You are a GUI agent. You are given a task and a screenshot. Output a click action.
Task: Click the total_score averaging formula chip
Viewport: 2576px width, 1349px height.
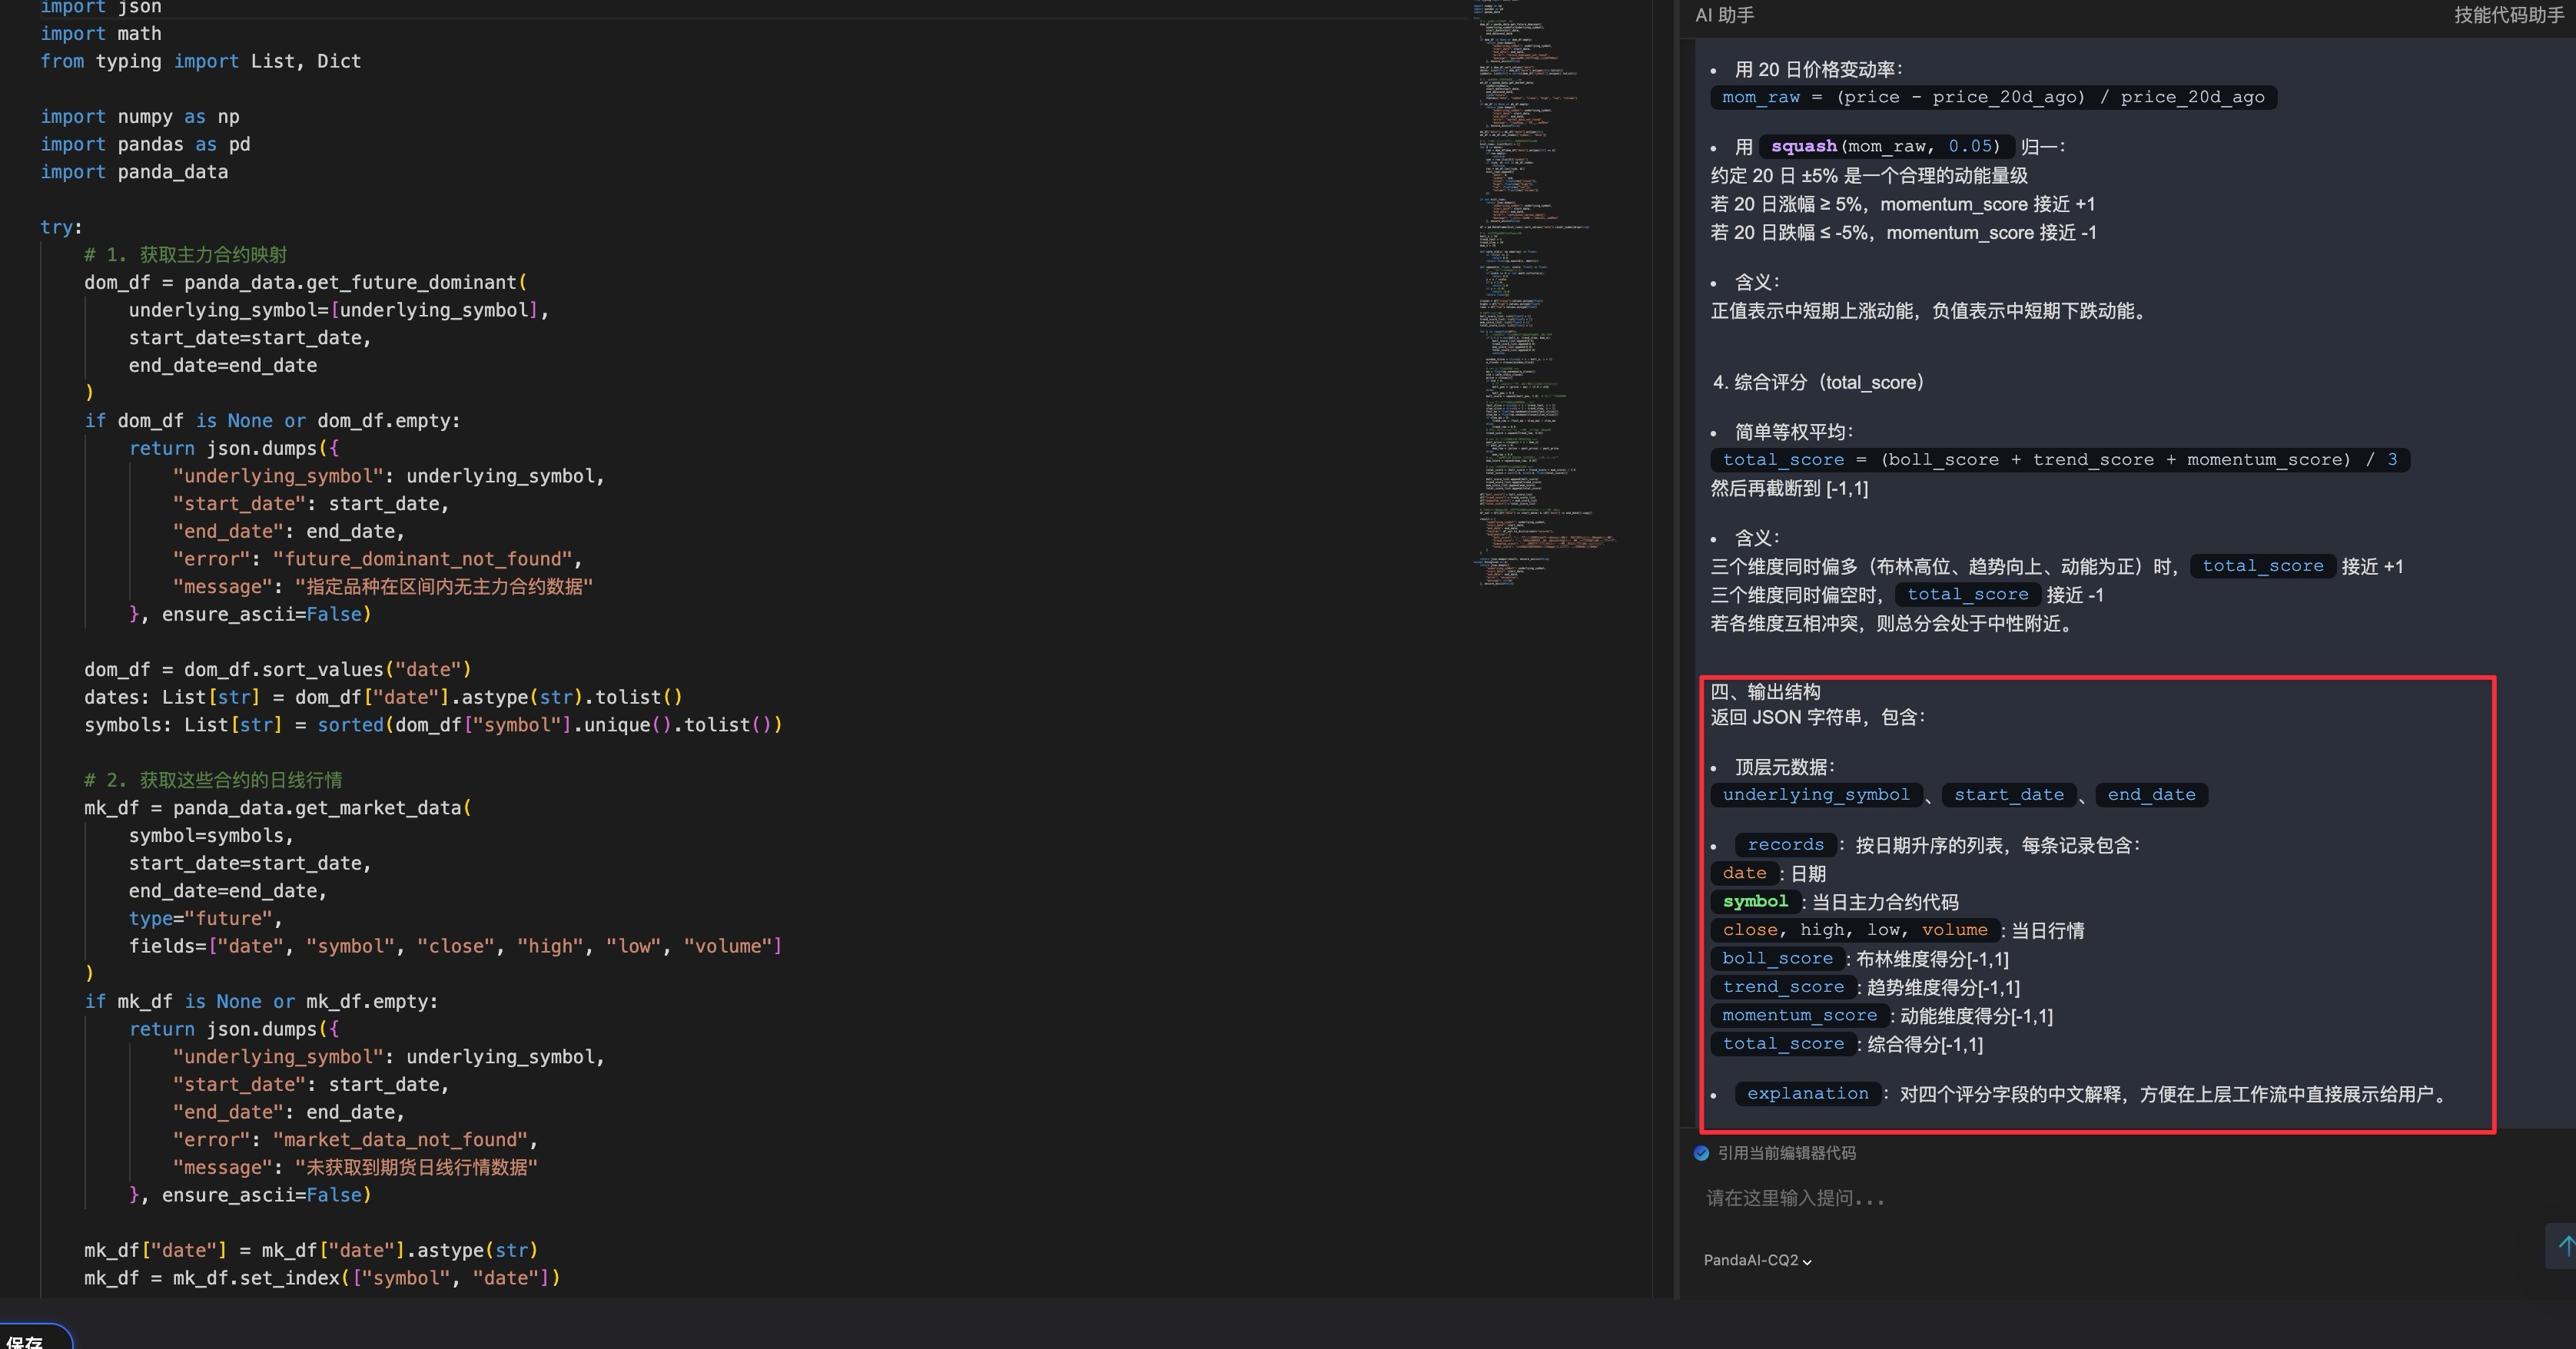2059,460
